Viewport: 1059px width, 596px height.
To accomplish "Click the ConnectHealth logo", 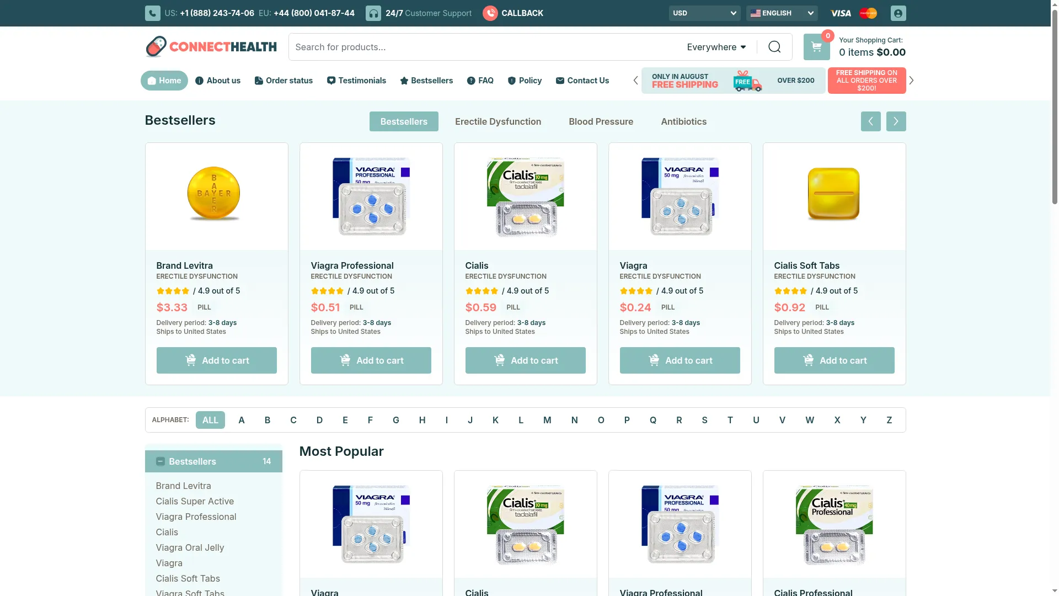I will coord(211,47).
